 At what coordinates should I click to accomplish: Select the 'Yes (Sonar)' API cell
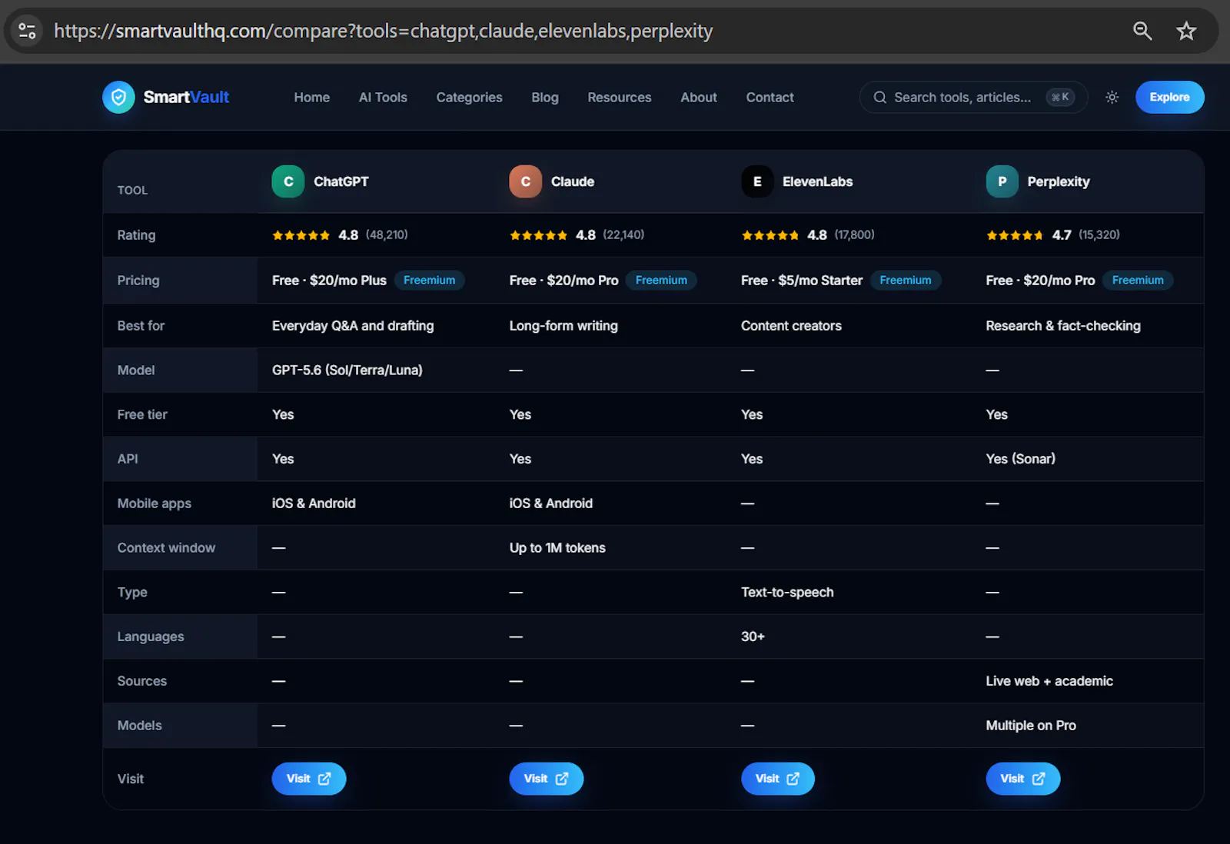coord(1021,459)
